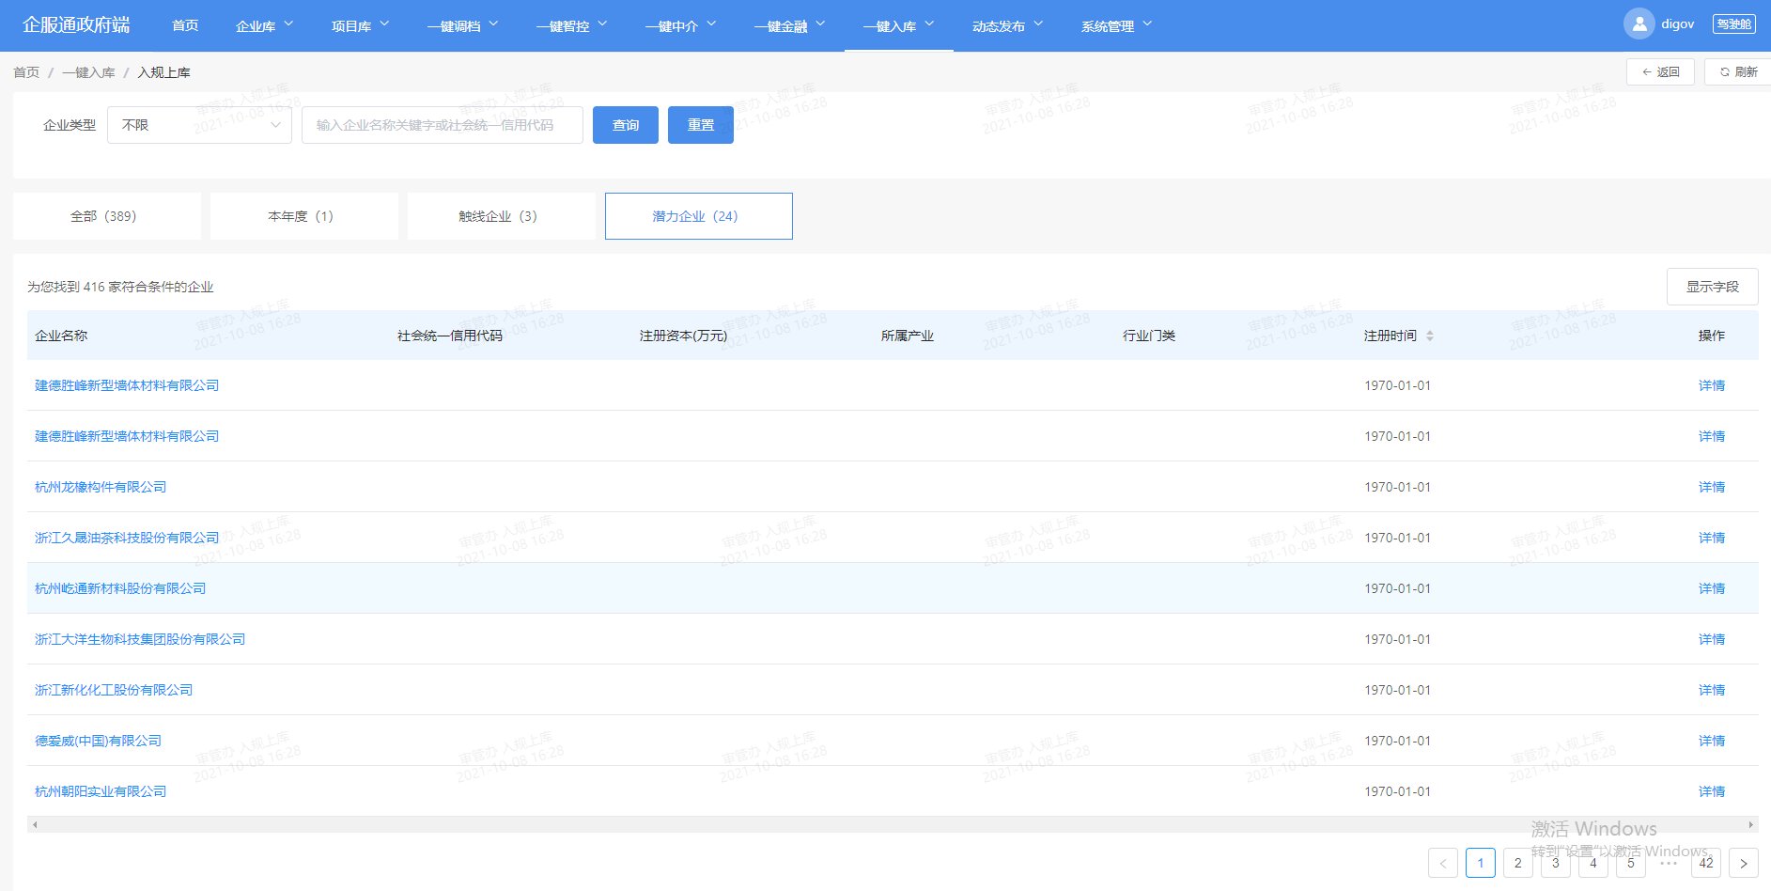View 详情 for 浙江大洋生物科技集团
1771x891 pixels.
click(1712, 639)
